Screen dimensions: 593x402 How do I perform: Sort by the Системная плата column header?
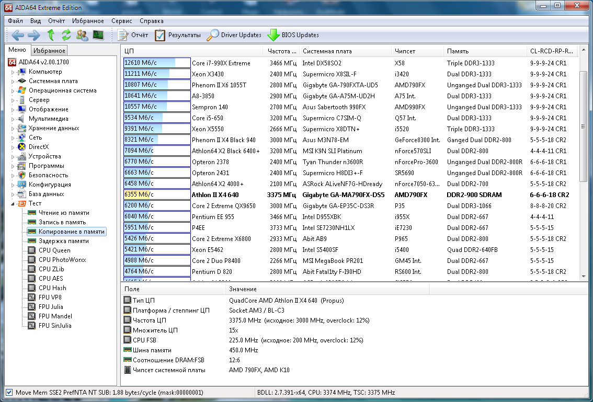coord(346,51)
